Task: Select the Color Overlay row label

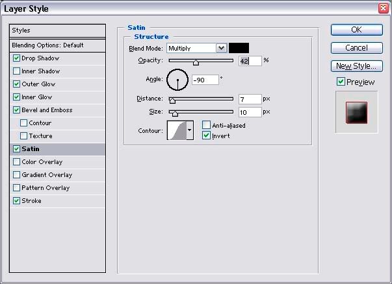Action: click(x=42, y=162)
